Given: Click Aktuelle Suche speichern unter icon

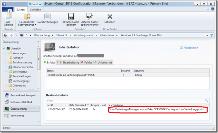Looking at the screenshot, I should (x=89, y=16).
